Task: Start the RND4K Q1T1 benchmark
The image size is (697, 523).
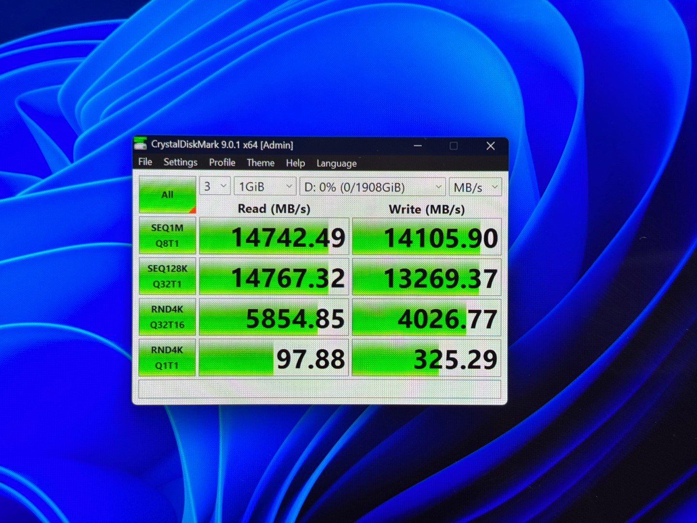Action: (x=167, y=357)
